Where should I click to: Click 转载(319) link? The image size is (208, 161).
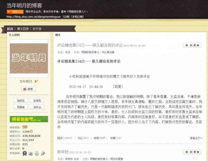click(99, 138)
